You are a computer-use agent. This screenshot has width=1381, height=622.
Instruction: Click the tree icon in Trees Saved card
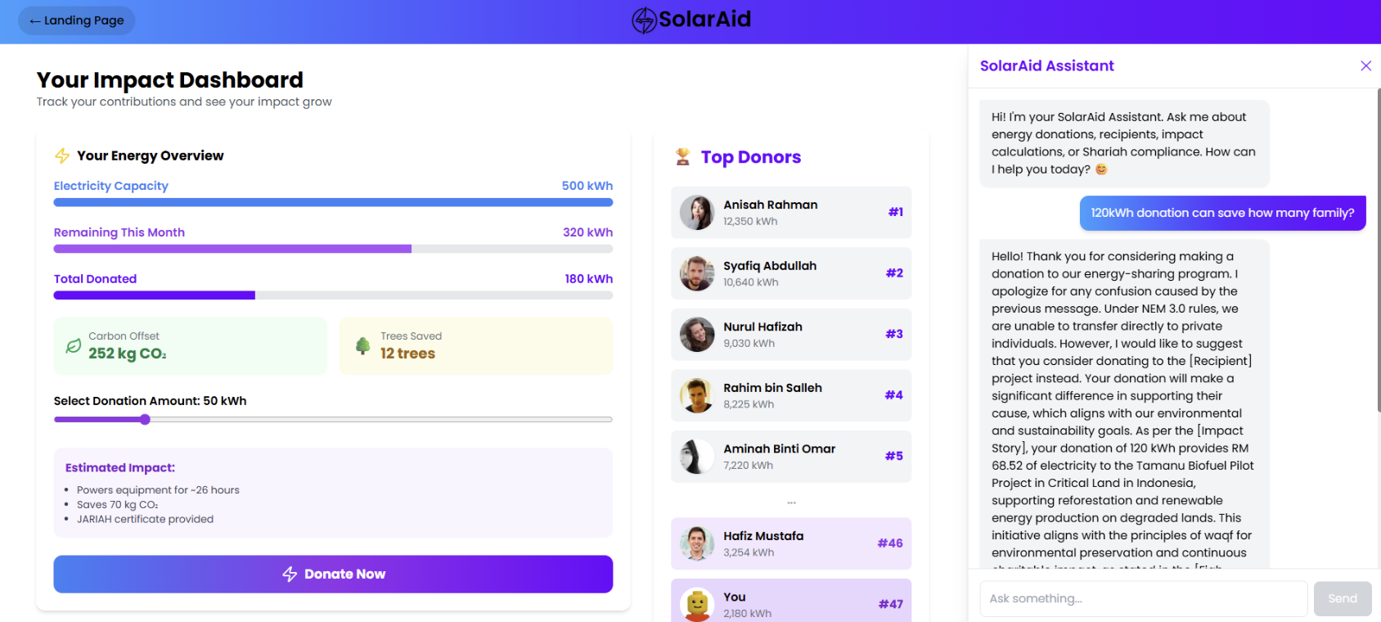click(x=363, y=345)
